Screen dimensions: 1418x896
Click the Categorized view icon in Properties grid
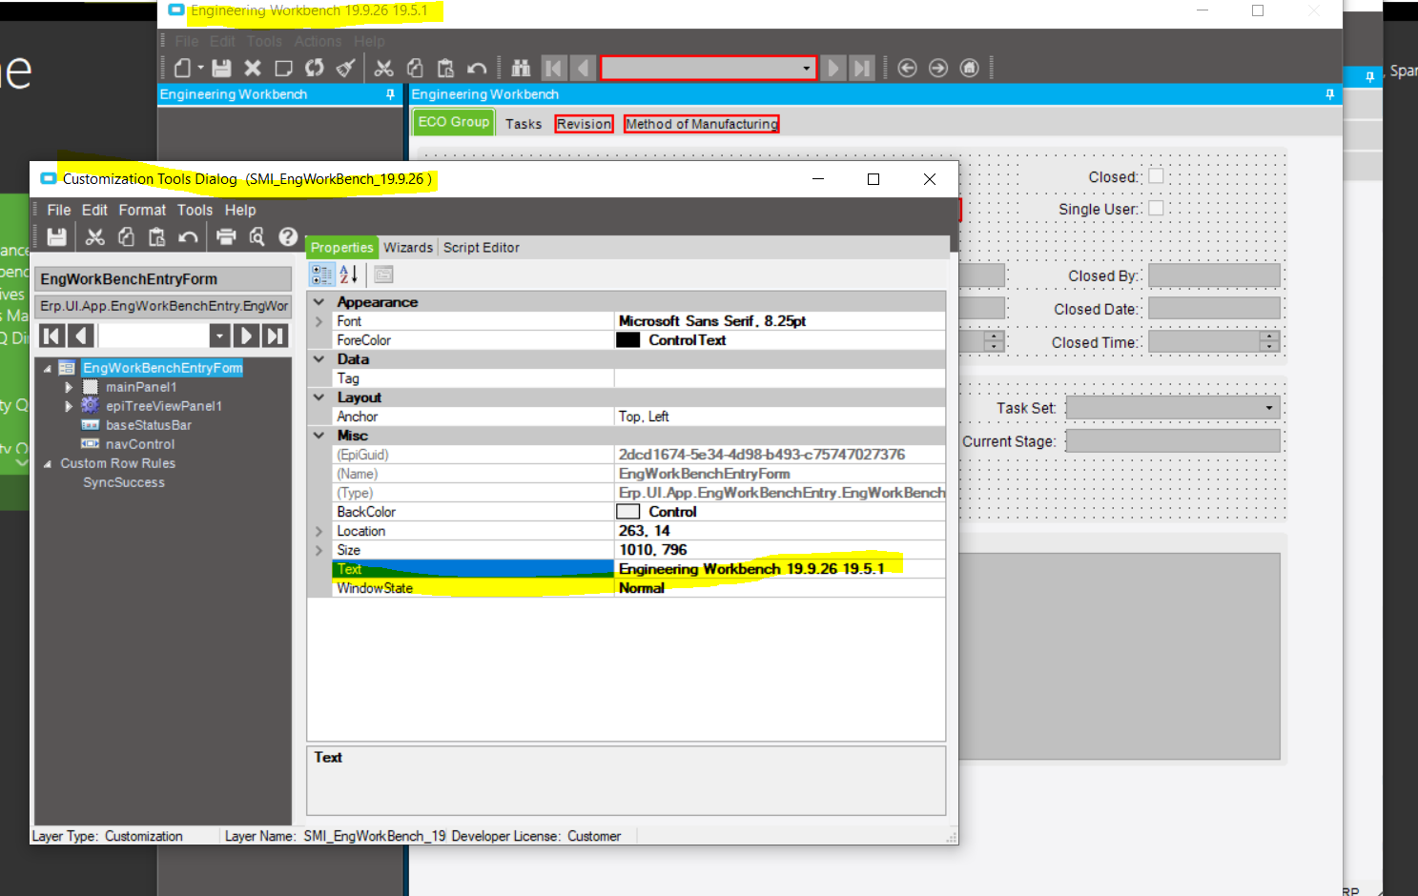tap(321, 275)
